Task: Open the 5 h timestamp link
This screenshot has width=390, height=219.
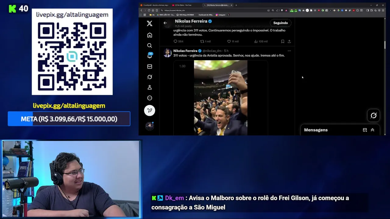Action: (x=226, y=51)
